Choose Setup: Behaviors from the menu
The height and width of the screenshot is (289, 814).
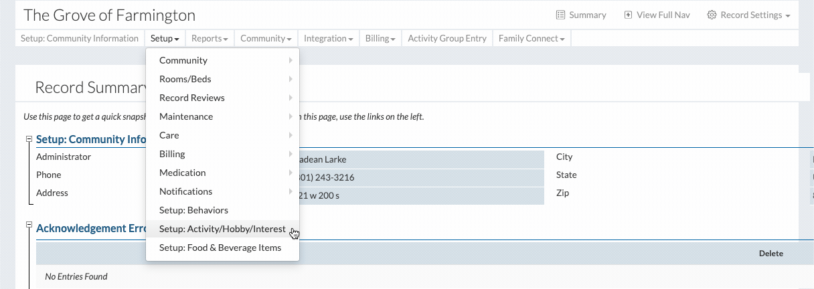[193, 210]
